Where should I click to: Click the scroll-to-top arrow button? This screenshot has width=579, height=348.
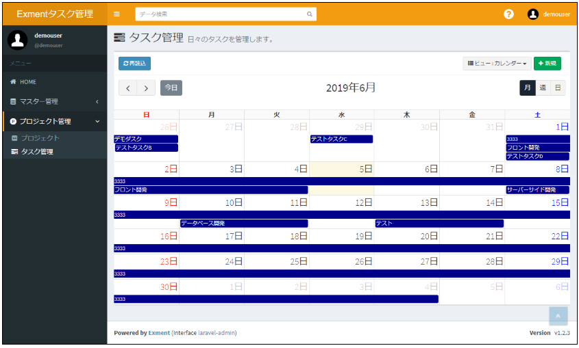tap(558, 315)
